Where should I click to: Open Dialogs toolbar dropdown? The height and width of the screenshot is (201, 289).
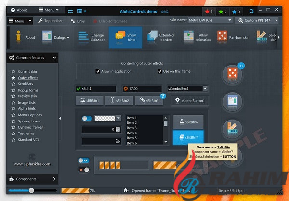pos(68,37)
